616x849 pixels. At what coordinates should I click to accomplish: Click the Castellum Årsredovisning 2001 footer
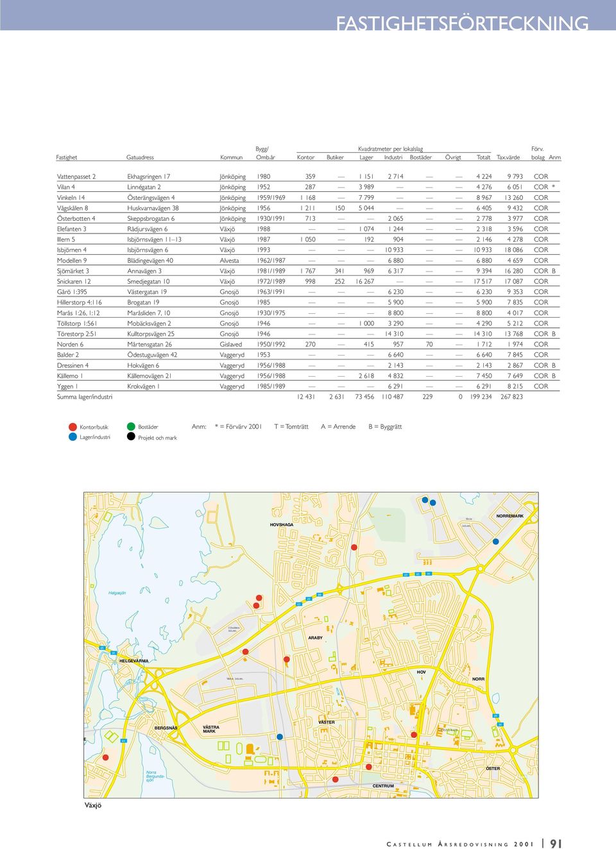pos(461,844)
